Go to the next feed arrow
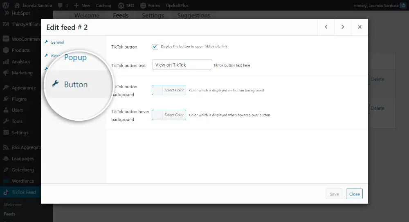 tap(343, 27)
